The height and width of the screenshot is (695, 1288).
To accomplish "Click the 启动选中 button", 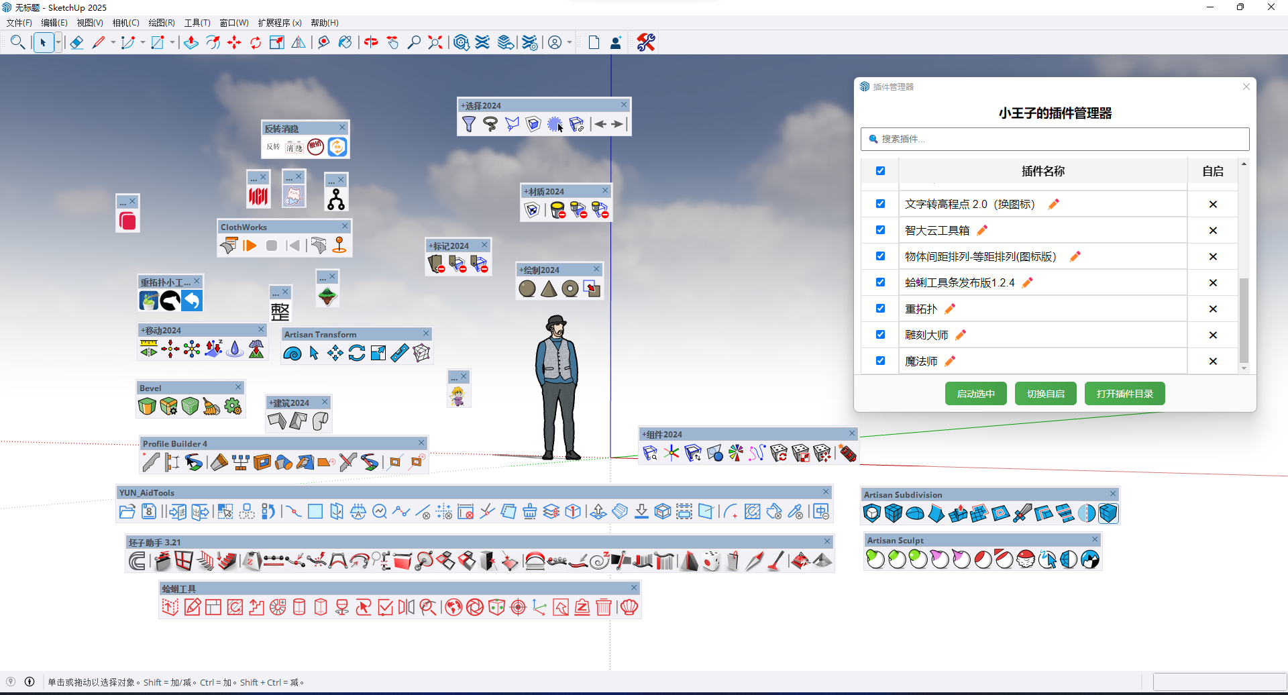I will [975, 394].
